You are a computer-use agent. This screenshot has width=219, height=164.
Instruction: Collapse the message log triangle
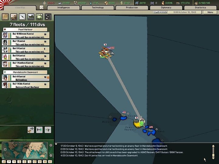pos(56,144)
